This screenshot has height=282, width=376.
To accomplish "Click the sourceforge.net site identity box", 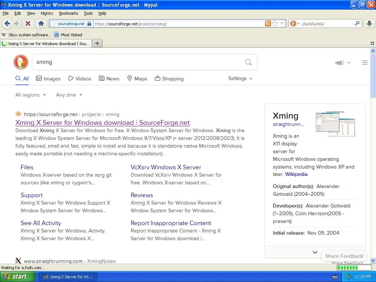I will (71, 23).
